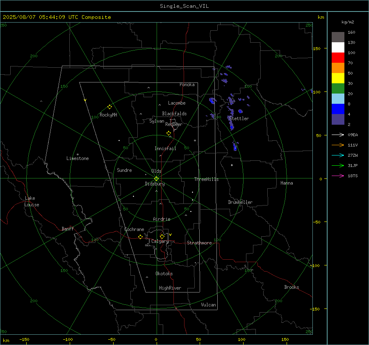369x345 pixels.
Task: Select the Sundre label on the map
Action: click(124, 170)
